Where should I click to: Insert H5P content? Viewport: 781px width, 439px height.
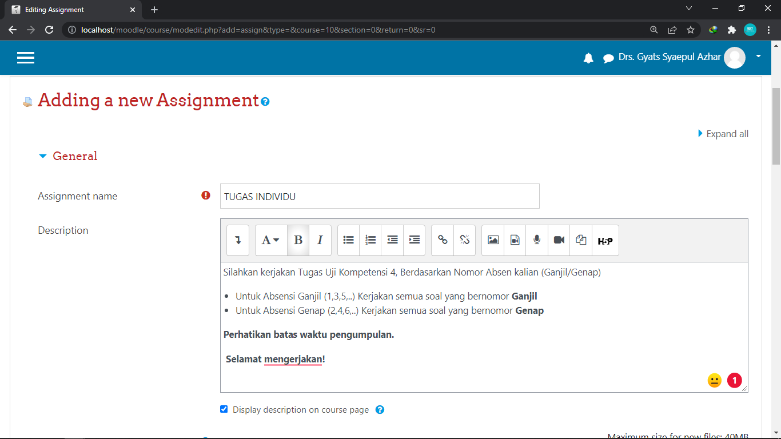point(605,240)
